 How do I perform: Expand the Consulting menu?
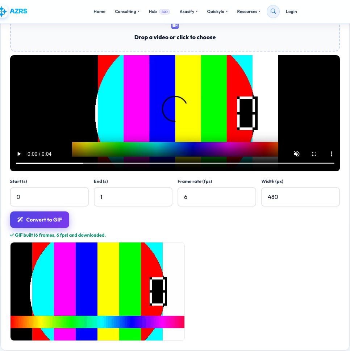127,11
